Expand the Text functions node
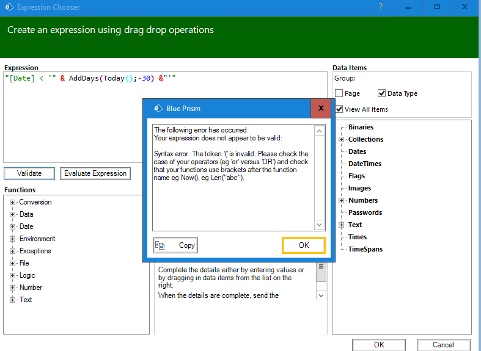481x351 pixels. [x=12, y=300]
